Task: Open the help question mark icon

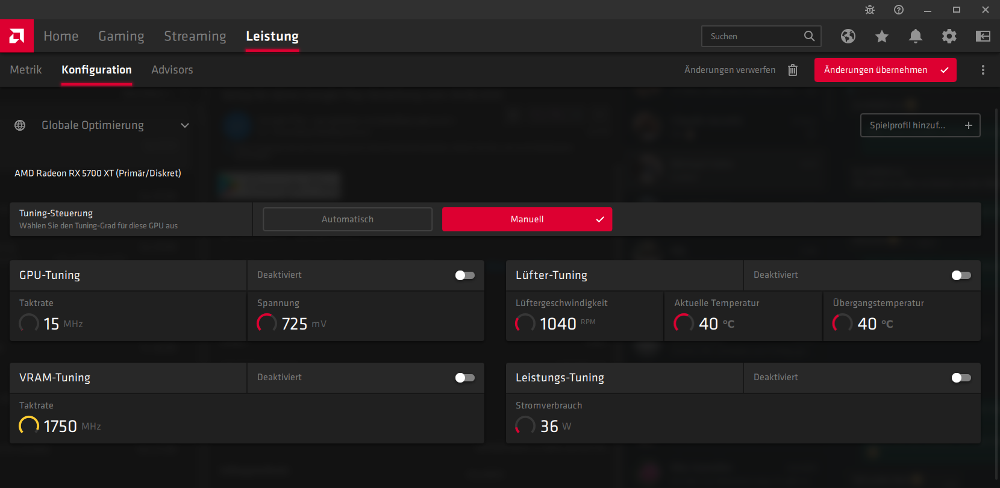Action: (899, 10)
